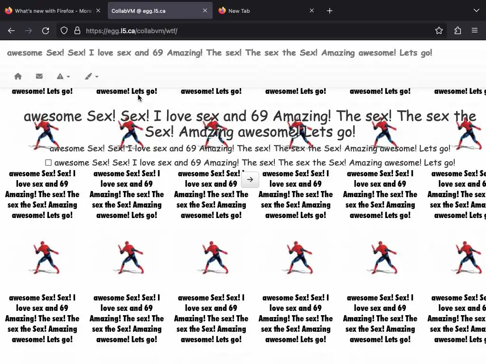The image size is (486, 364).
Task: Reload the CollabVM page
Action: [x=46, y=31]
